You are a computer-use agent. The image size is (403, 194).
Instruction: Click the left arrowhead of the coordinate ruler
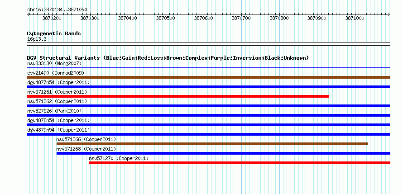click(28, 14)
